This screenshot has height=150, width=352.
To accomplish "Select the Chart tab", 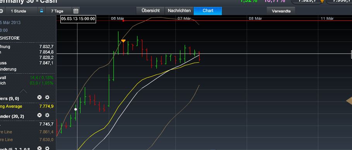I will tap(208, 10).
